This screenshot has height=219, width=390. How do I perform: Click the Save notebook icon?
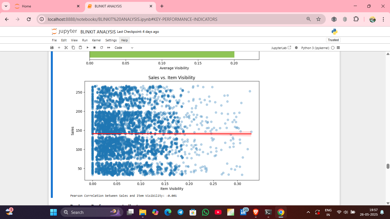click(x=52, y=48)
